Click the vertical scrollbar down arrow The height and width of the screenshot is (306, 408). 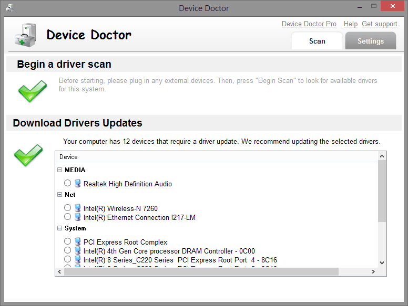coord(382,263)
